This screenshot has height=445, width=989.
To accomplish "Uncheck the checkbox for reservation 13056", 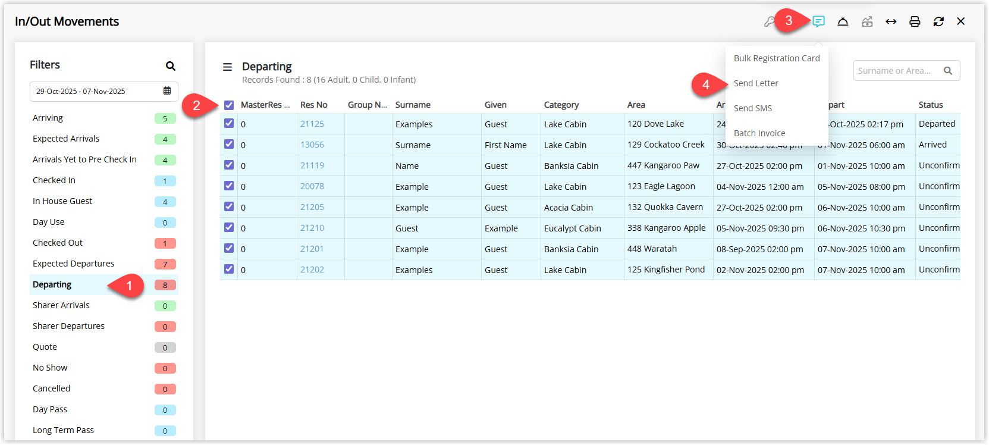I will tap(229, 145).
